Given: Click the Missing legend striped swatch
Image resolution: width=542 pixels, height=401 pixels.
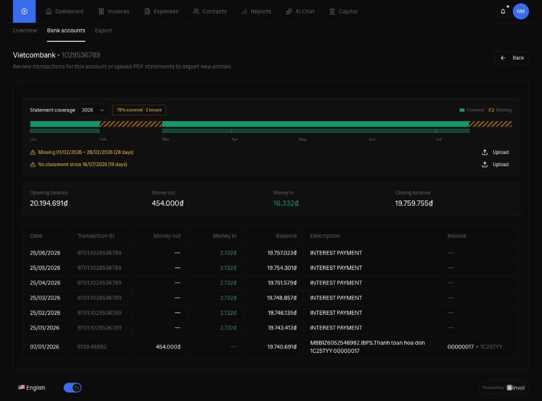Looking at the screenshot, I should [491, 110].
